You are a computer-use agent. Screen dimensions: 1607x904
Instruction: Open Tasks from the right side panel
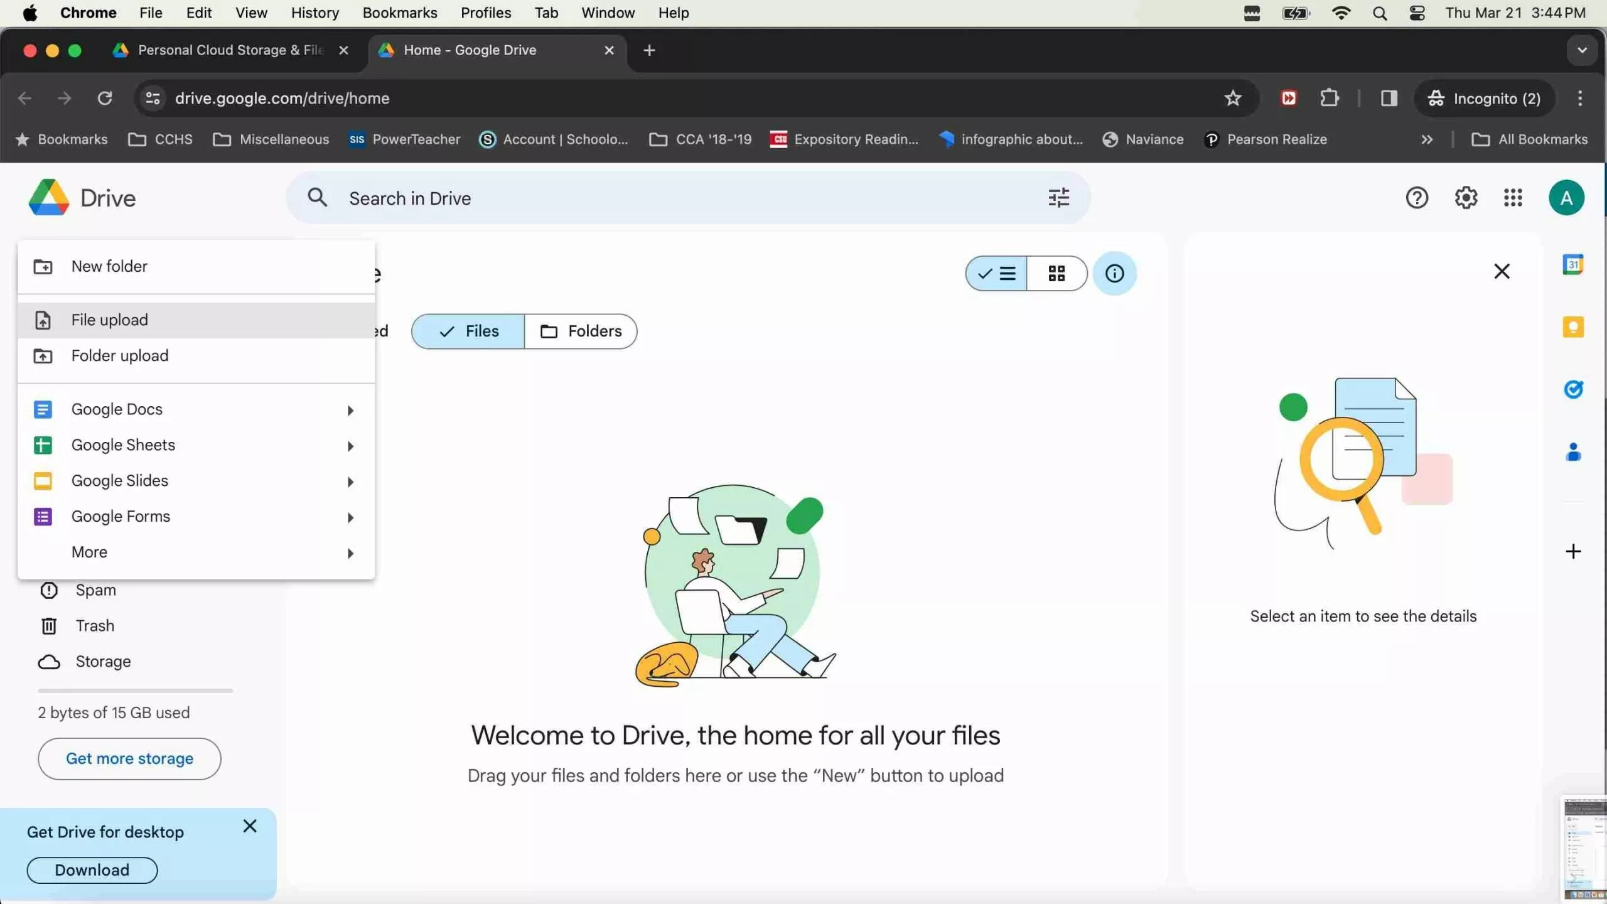1574,390
